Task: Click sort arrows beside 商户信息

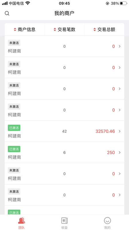Action: tap(15, 30)
